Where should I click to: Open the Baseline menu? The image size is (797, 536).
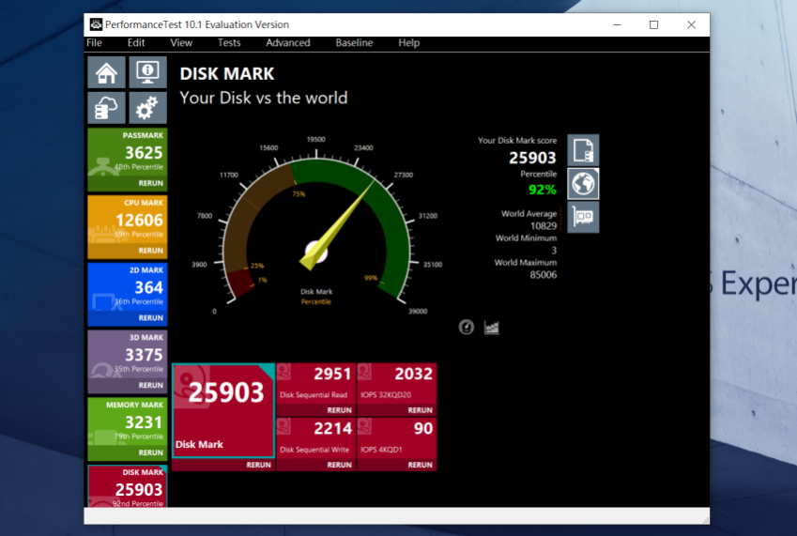[x=354, y=42]
